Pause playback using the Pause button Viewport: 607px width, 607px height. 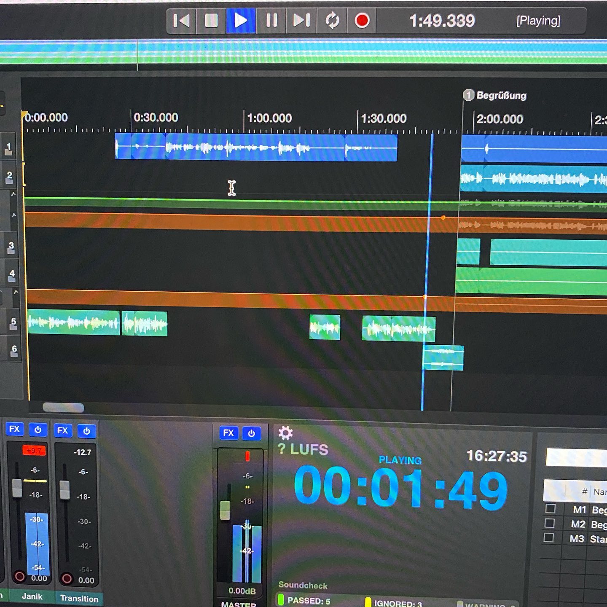[x=272, y=20]
